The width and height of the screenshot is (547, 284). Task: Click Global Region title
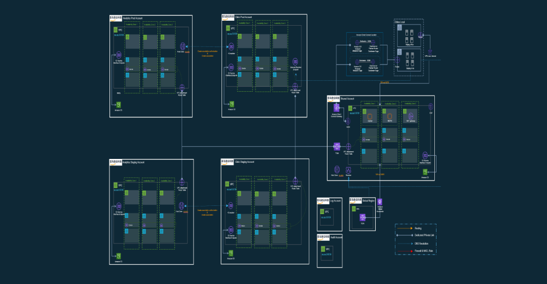click(368, 201)
